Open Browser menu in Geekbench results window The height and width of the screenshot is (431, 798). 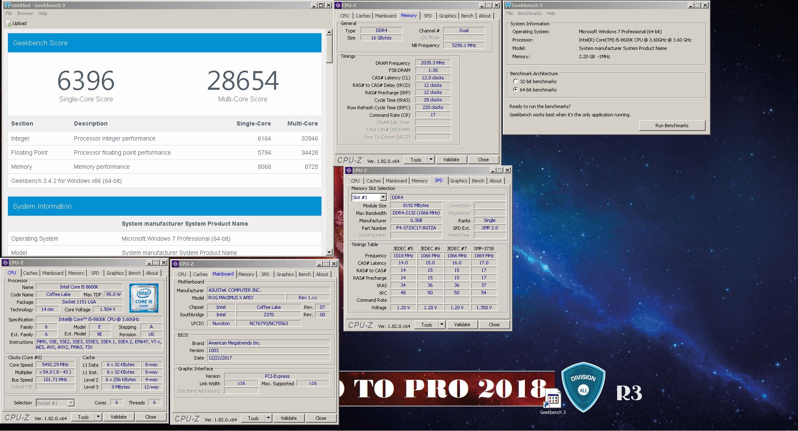[x=25, y=13]
